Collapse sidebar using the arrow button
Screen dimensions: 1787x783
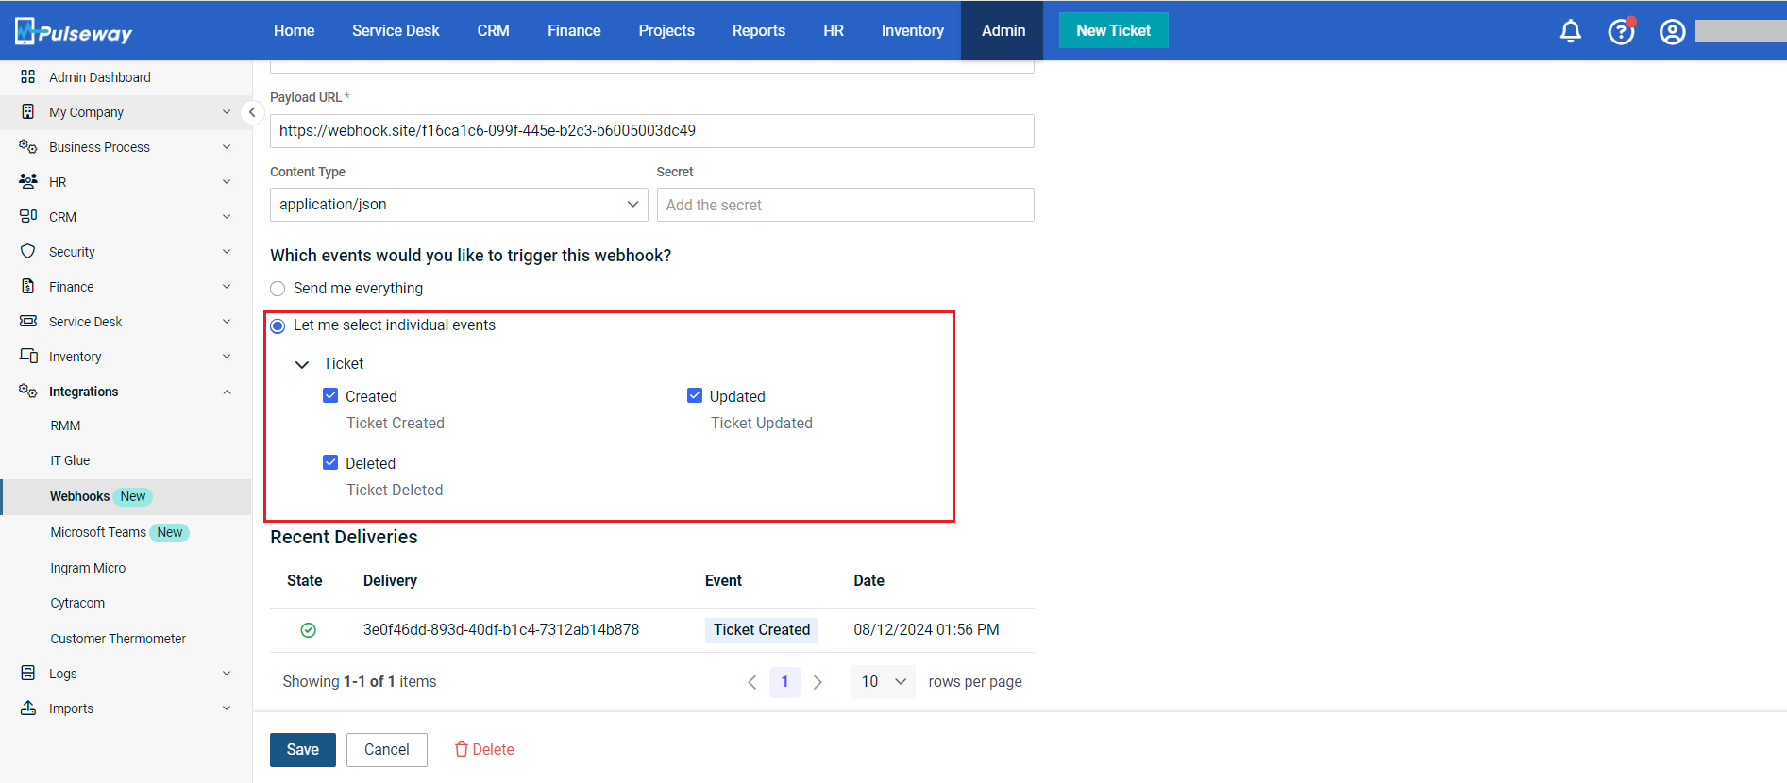click(251, 112)
